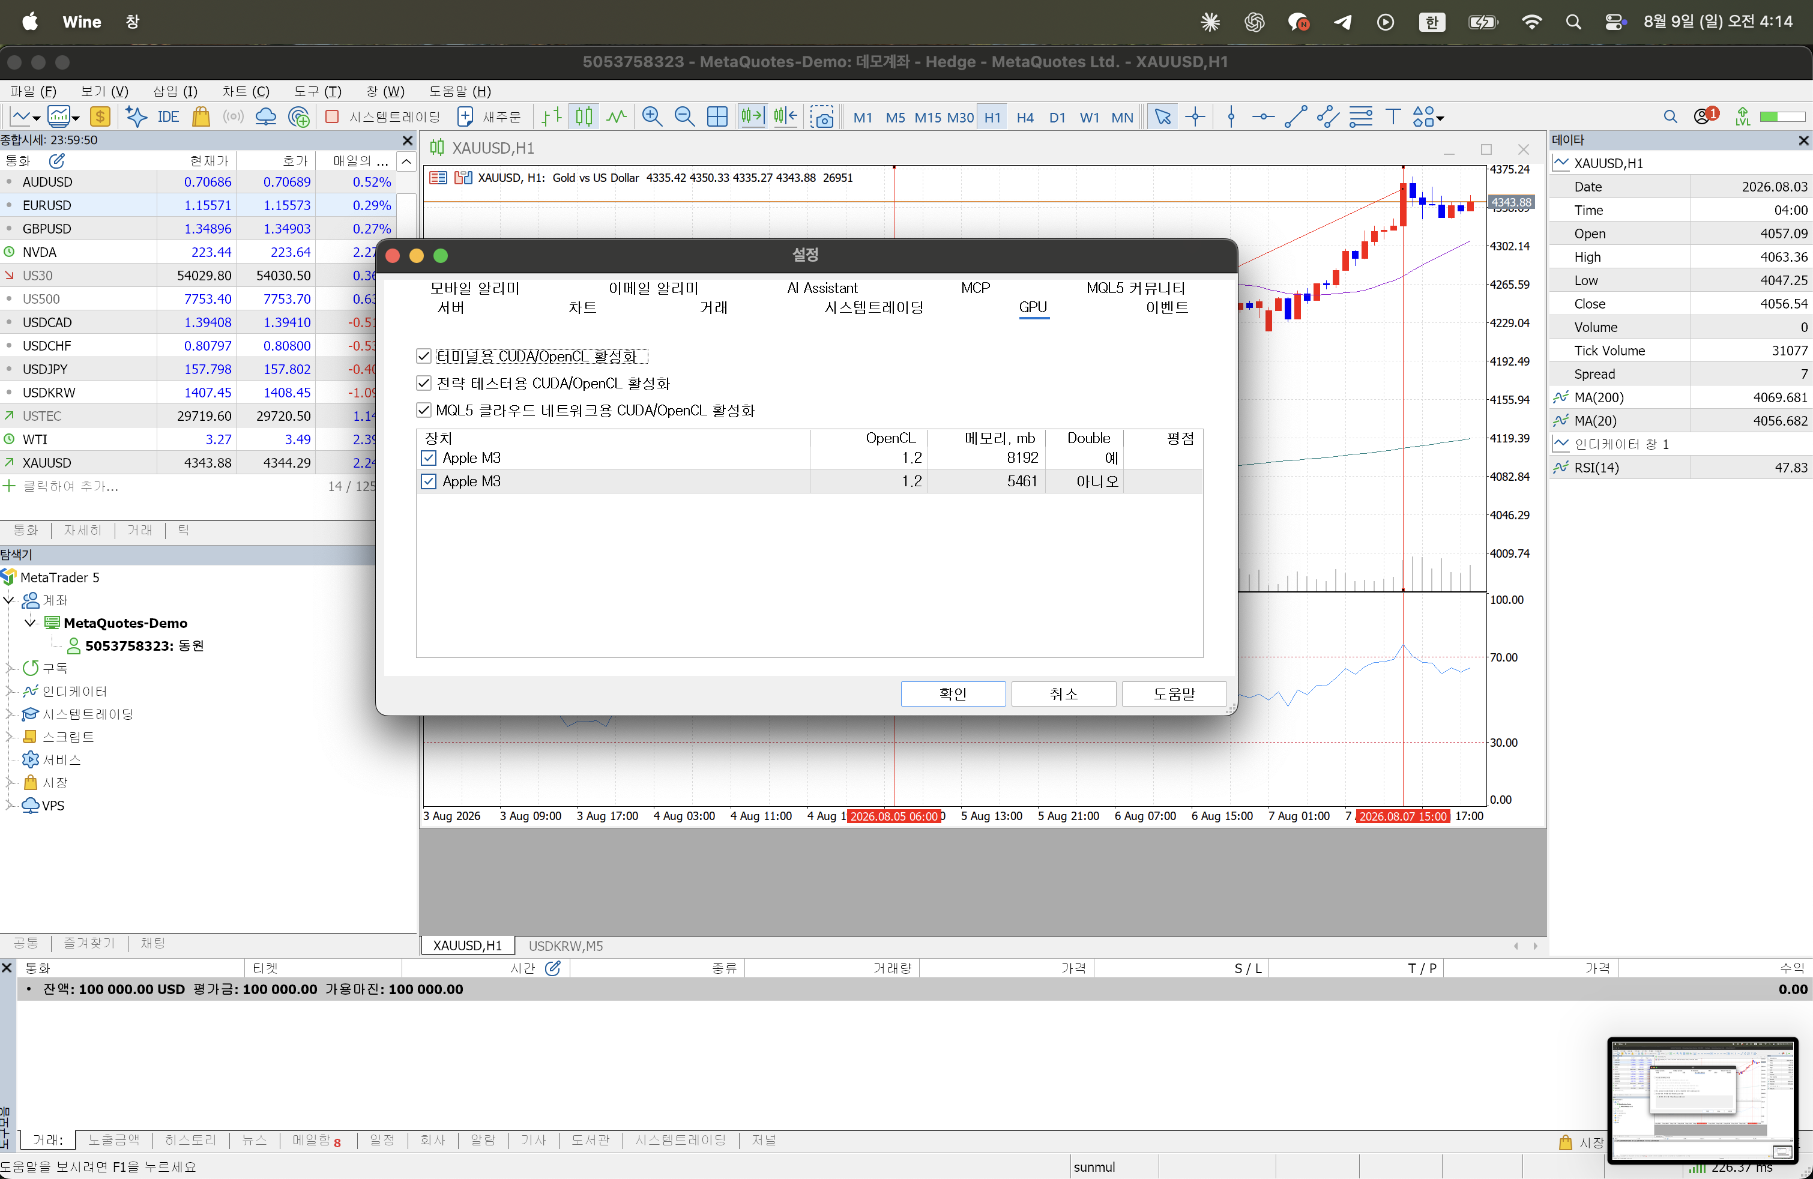1813x1179 pixels.
Task: Select the H1 timeframe
Action: pos(992,117)
